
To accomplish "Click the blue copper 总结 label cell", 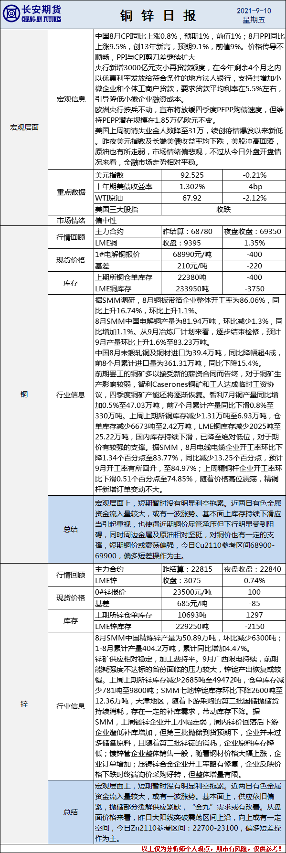I will (x=71, y=529).
